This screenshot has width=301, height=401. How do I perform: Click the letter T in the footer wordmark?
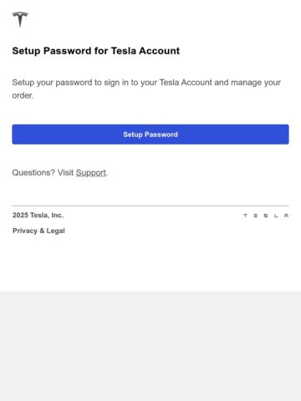coord(245,216)
